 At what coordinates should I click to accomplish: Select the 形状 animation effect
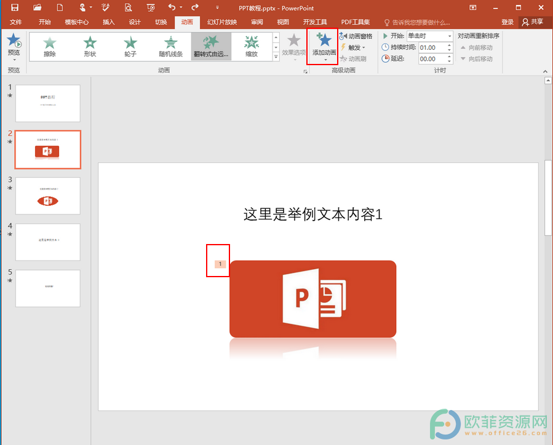90,47
